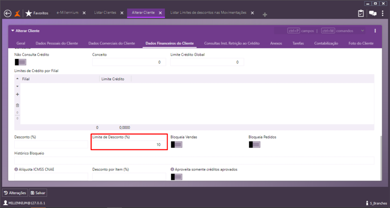The width and height of the screenshot is (390, 208).
Task: Move grid row up arrow
Action: coord(18,79)
